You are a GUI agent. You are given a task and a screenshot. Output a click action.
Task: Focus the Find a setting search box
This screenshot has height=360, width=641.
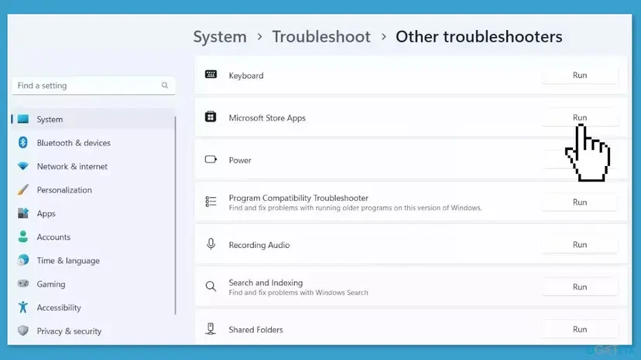[94, 85]
